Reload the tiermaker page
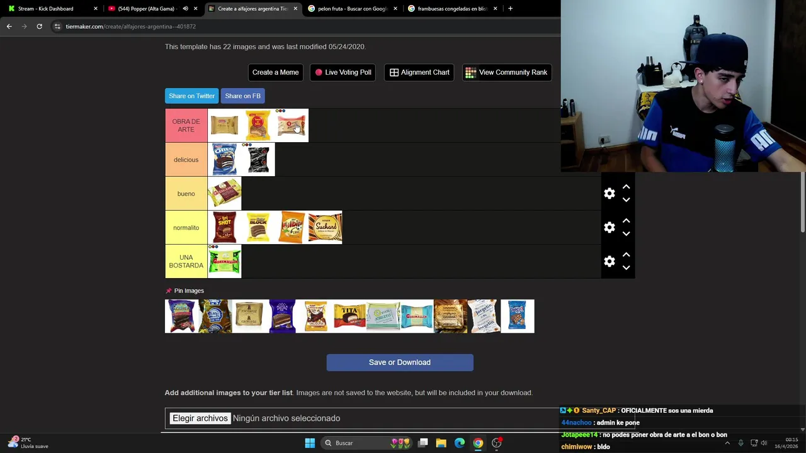Screen dimensions: 806x453 39,26
